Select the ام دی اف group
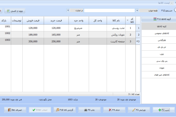The width and height of the screenshot is (176, 117). pyautogui.click(x=159, y=47)
